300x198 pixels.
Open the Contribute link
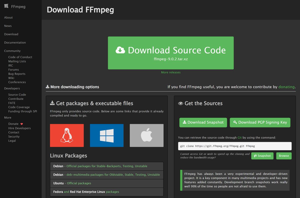tap(16, 99)
